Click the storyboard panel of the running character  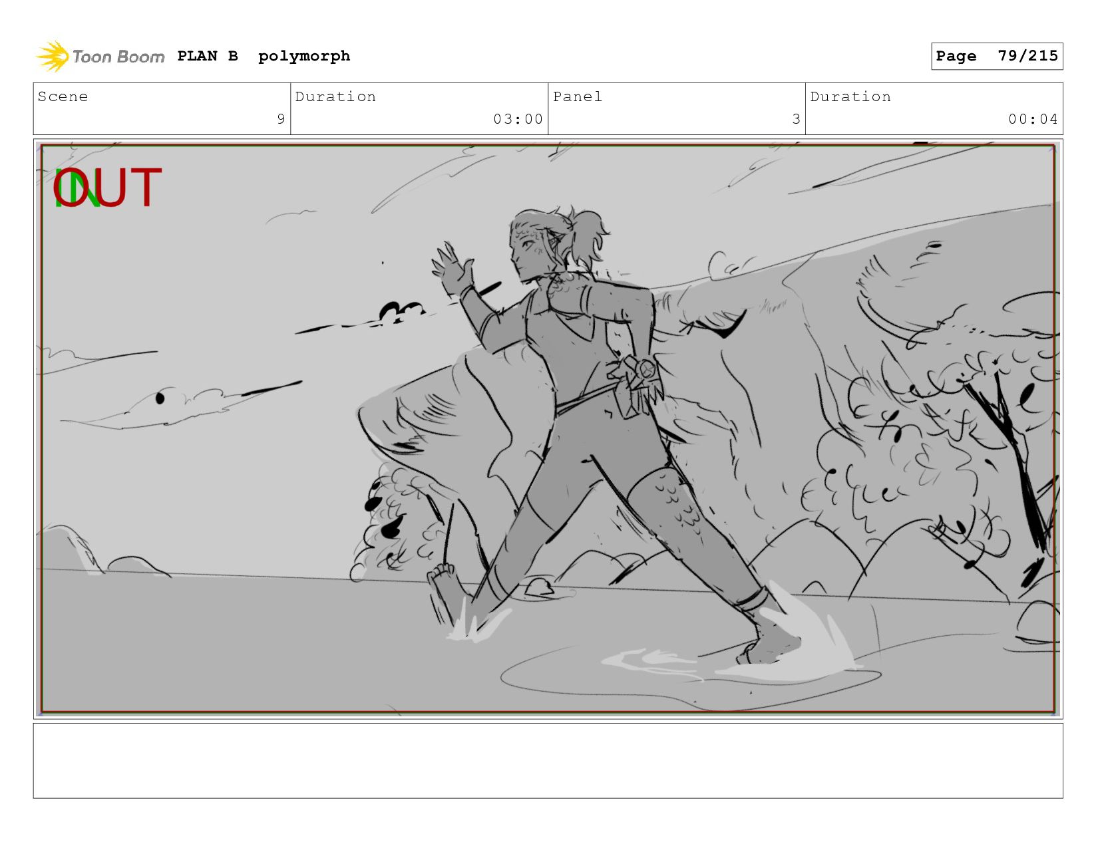[x=548, y=429]
